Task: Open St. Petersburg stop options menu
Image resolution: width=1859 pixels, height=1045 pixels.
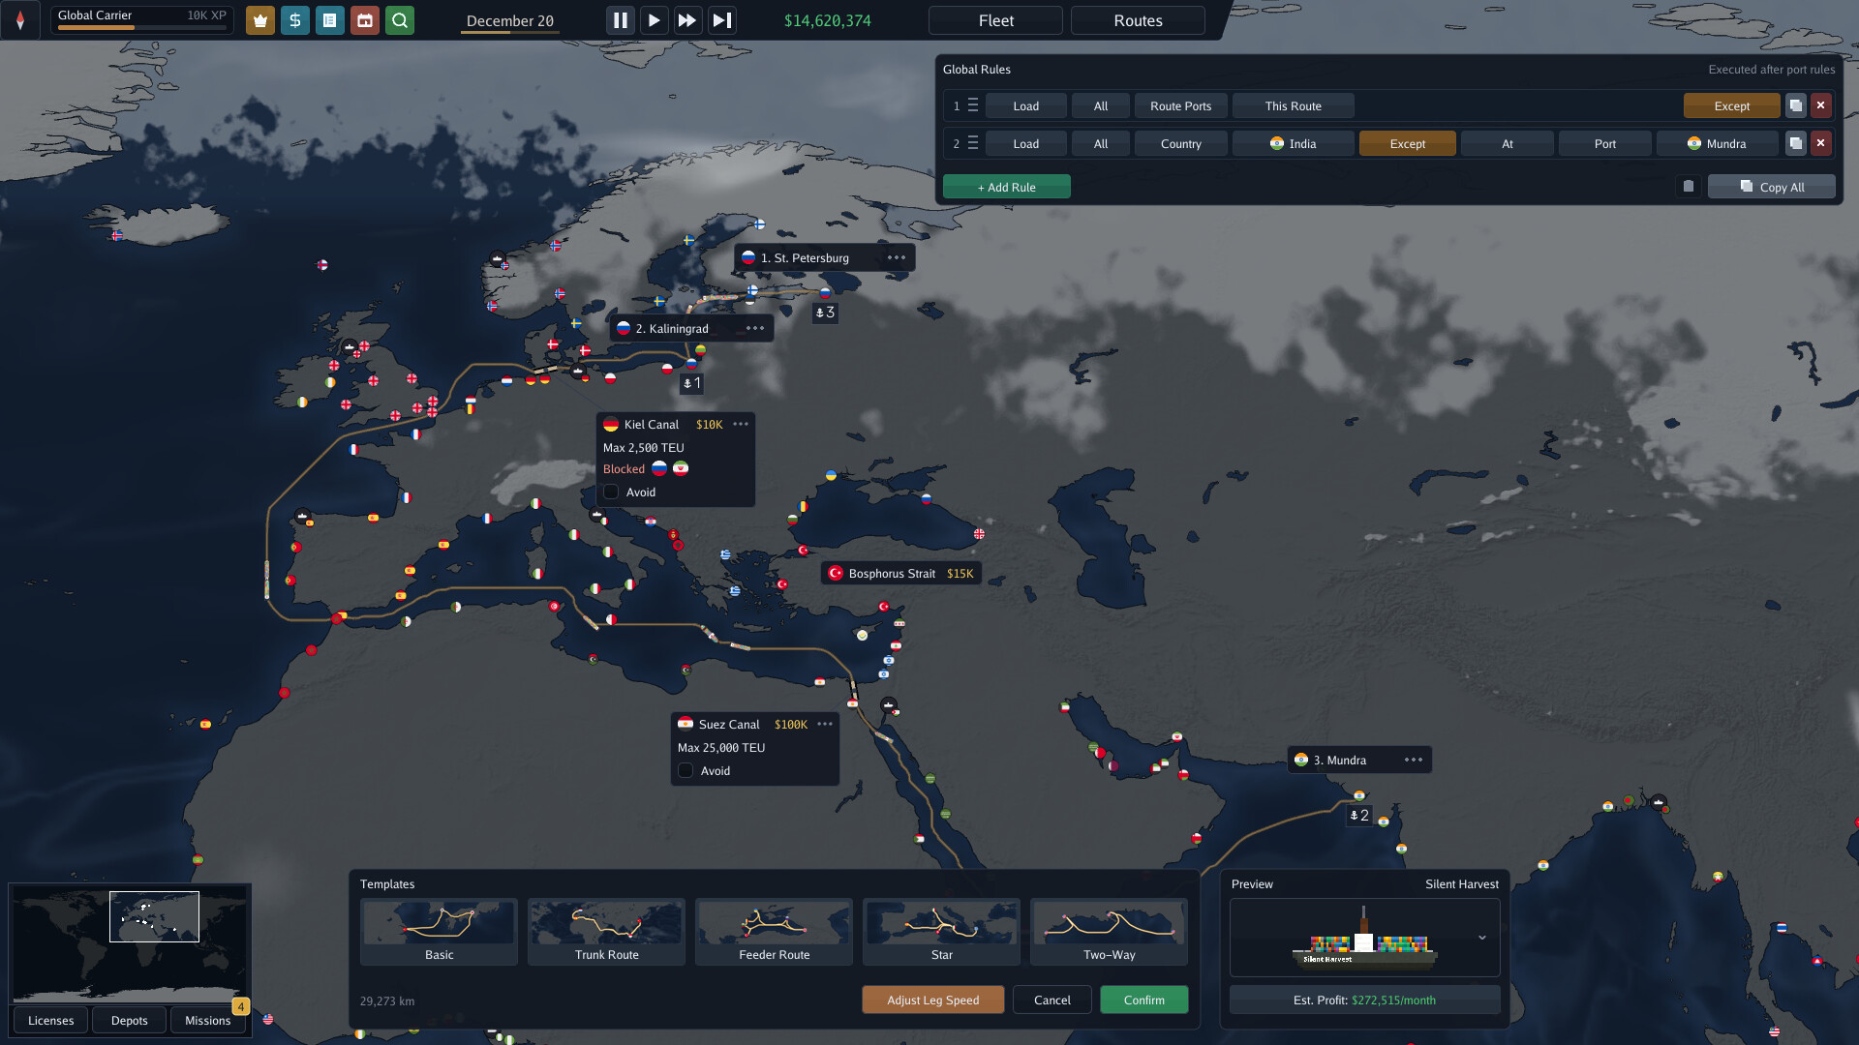Action: 897,257
